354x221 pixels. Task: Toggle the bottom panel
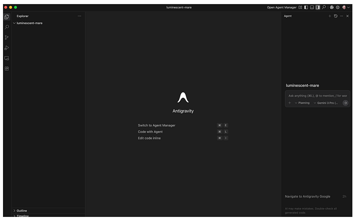click(x=312, y=8)
